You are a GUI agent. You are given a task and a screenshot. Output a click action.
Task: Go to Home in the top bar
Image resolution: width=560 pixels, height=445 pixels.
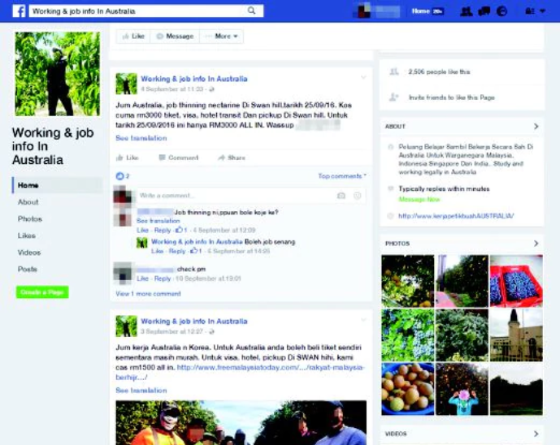point(421,11)
